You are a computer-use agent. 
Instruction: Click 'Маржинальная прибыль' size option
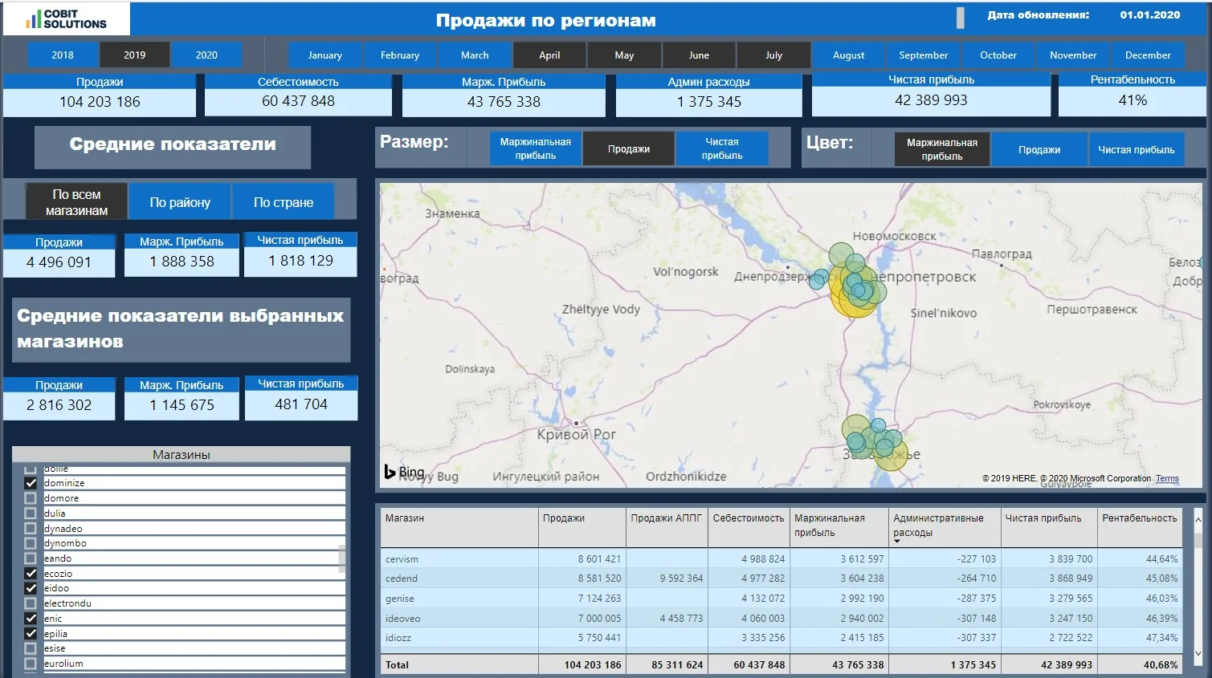535,148
